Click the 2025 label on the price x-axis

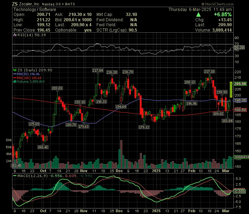coord(156,171)
